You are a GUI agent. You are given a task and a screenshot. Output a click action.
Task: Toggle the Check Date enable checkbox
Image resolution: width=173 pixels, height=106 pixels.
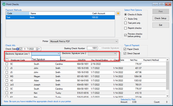point(21,49)
